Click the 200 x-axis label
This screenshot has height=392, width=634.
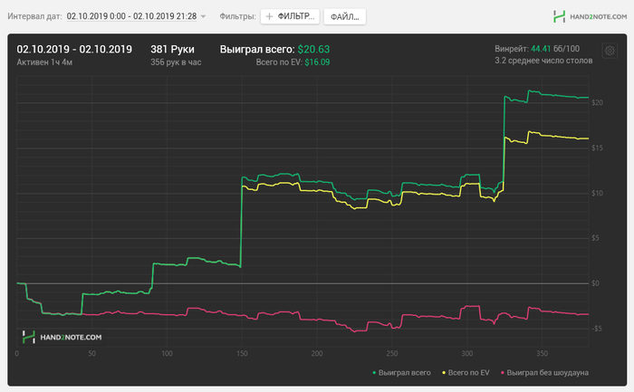click(x=317, y=354)
